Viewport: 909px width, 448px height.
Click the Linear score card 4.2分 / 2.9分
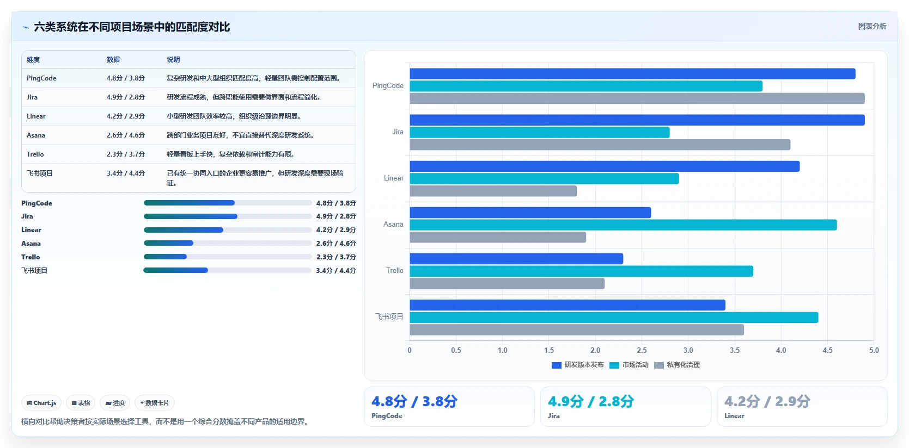point(802,407)
